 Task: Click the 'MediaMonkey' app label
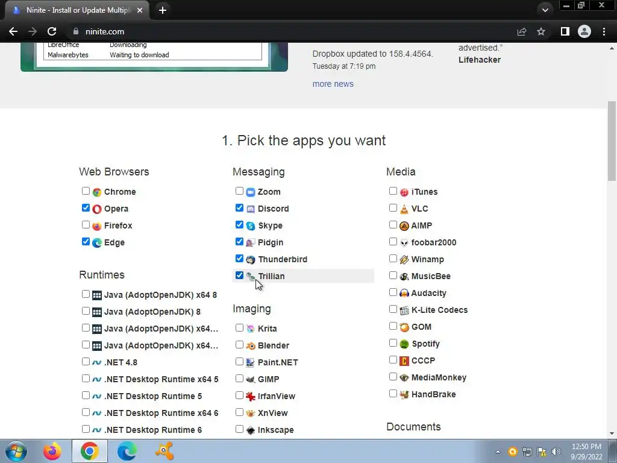[439, 377]
